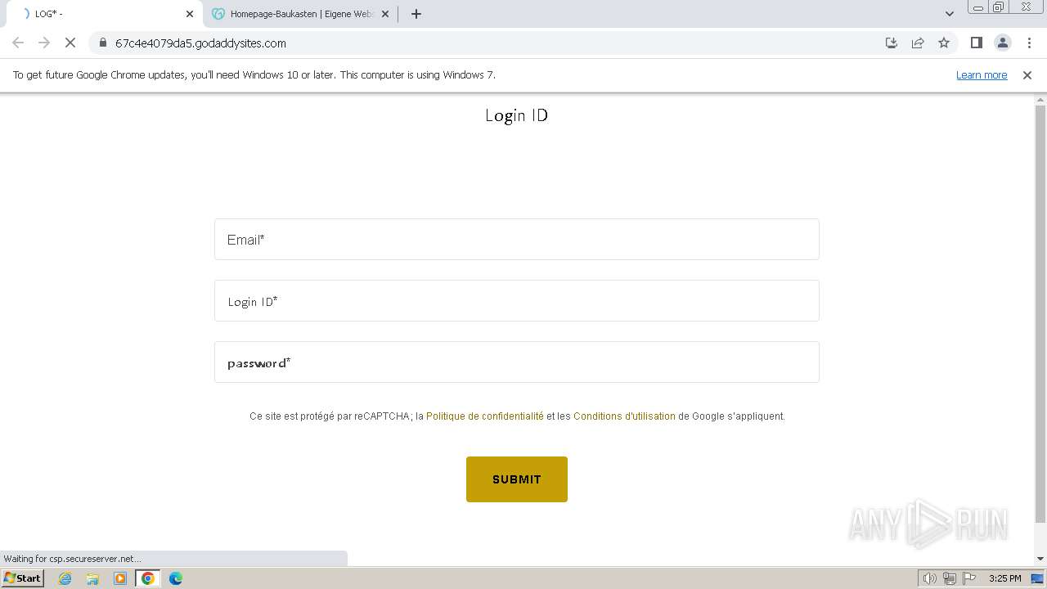This screenshot has height=589, width=1047.
Task: Switch to the Homepage-Baukasten tab
Action: pyautogui.click(x=301, y=14)
